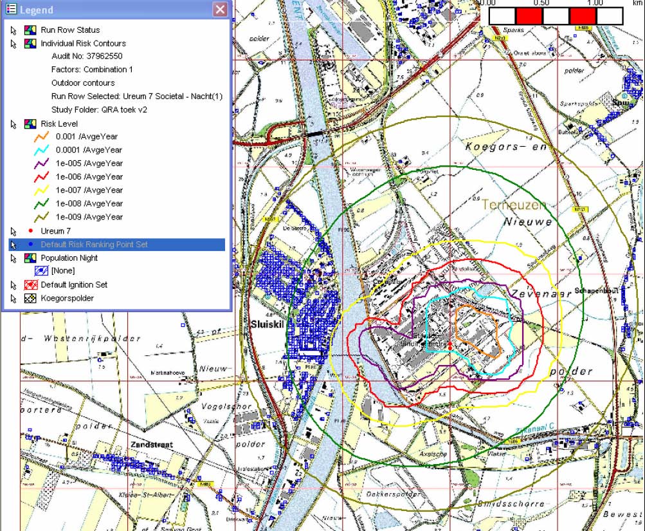Click the Outdoor contours text

[x=83, y=83]
